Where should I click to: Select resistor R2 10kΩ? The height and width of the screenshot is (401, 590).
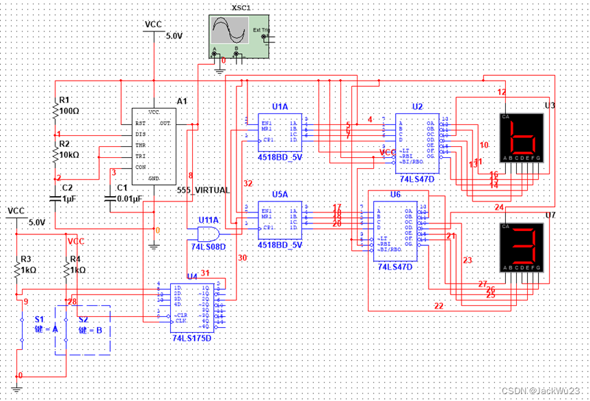(55, 154)
